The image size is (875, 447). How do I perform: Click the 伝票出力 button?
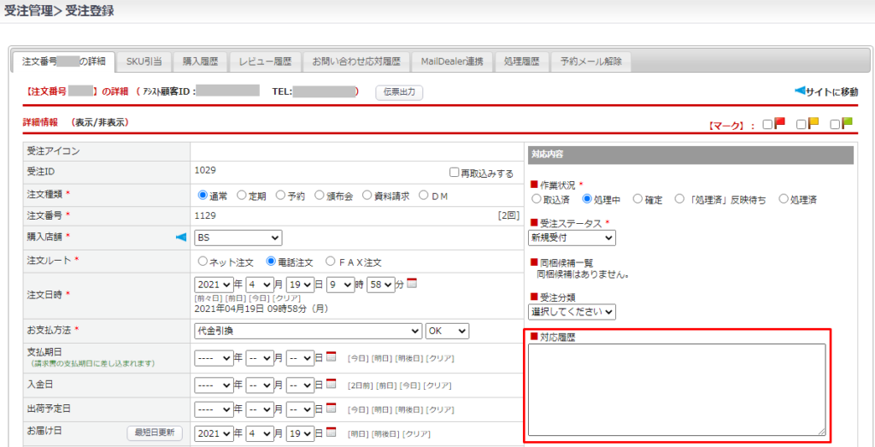coord(399,91)
